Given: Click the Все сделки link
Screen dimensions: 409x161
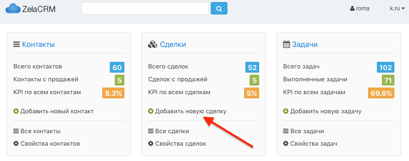Looking at the screenshot, I should [x=172, y=131].
